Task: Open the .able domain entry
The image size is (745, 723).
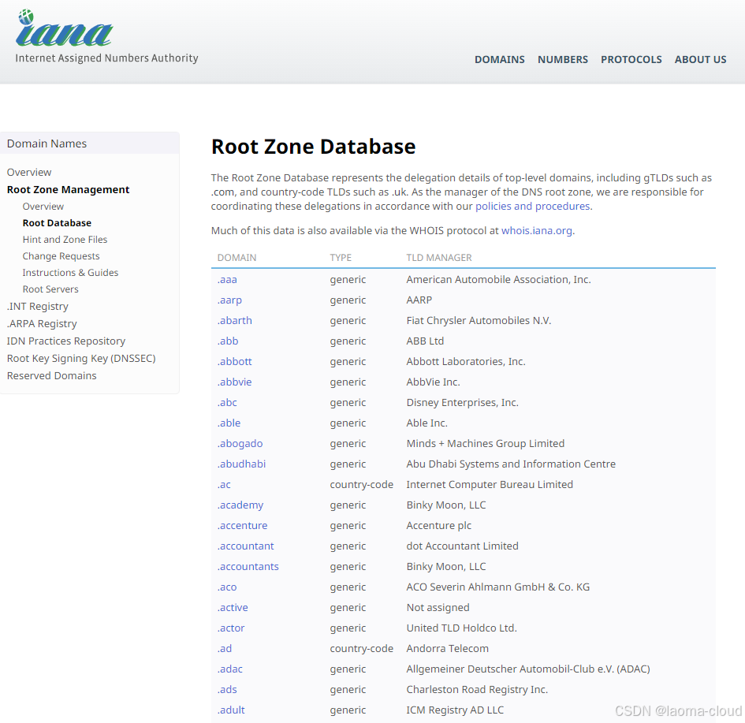Action: pyautogui.click(x=229, y=423)
